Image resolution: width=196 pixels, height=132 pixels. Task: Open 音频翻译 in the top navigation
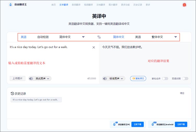point(76,5)
